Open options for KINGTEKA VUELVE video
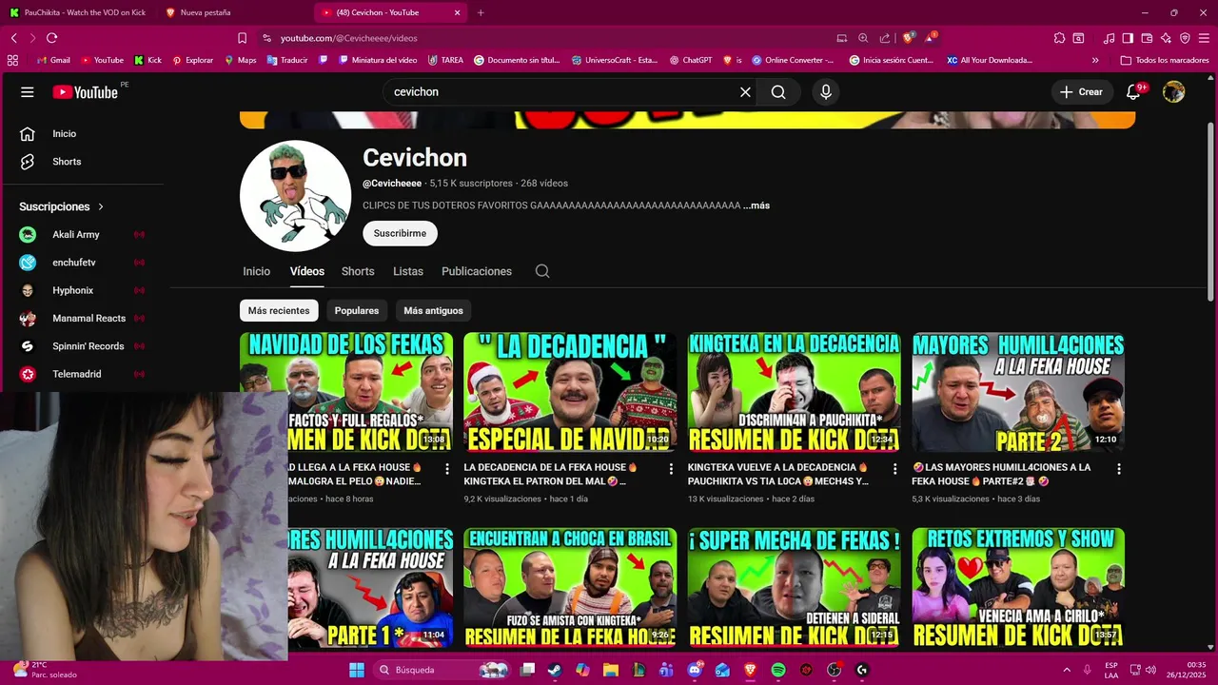 point(894,469)
